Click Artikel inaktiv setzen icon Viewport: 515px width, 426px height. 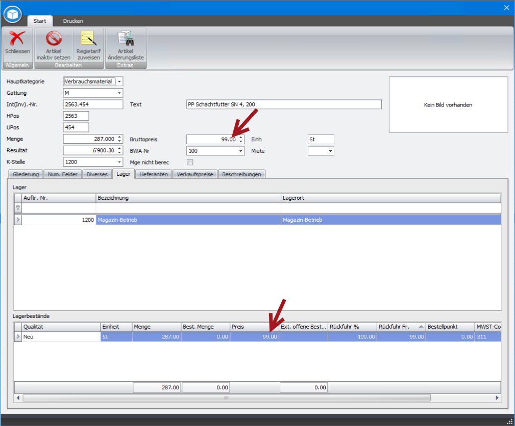coord(54,39)
